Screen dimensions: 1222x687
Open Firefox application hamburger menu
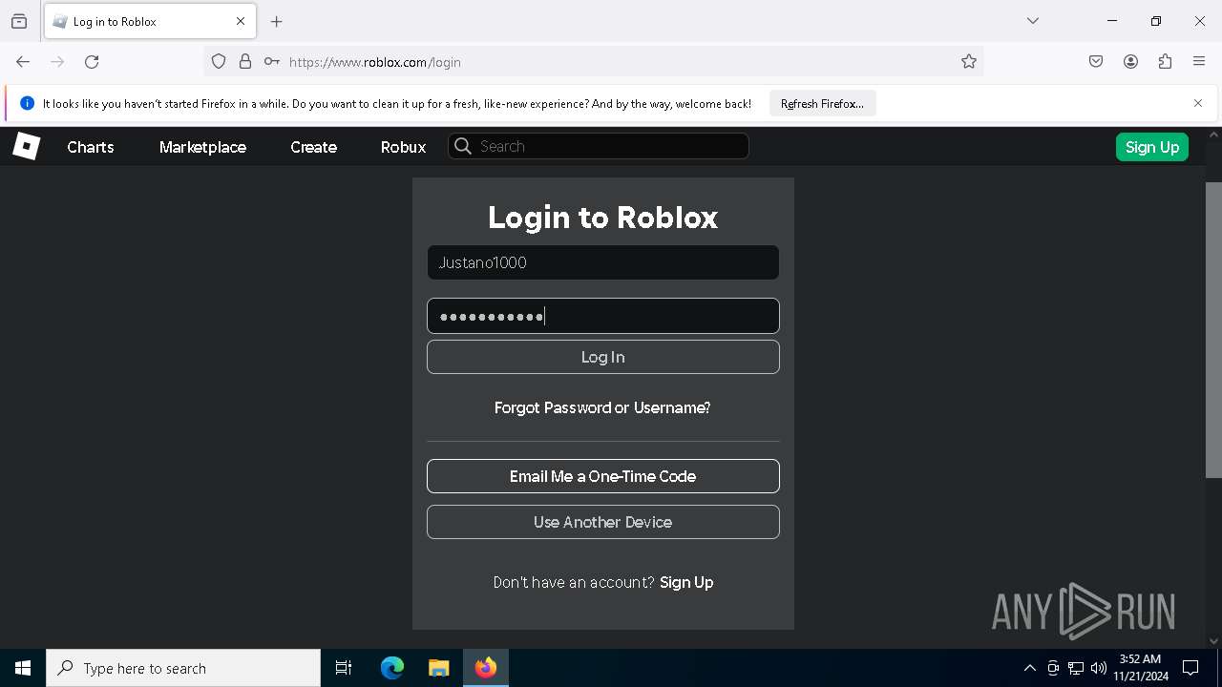pyautogui.click(x=1199, y=62)
